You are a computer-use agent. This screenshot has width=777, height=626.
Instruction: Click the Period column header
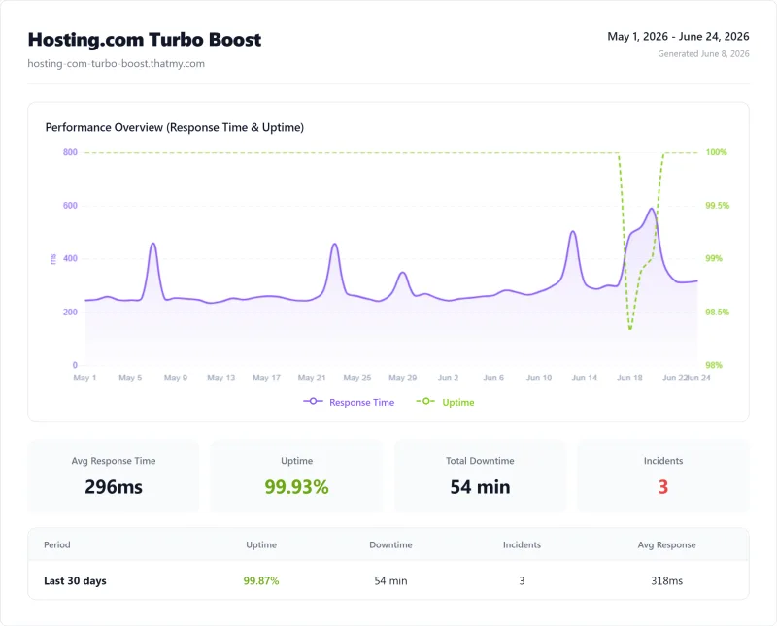click(57, 544)
